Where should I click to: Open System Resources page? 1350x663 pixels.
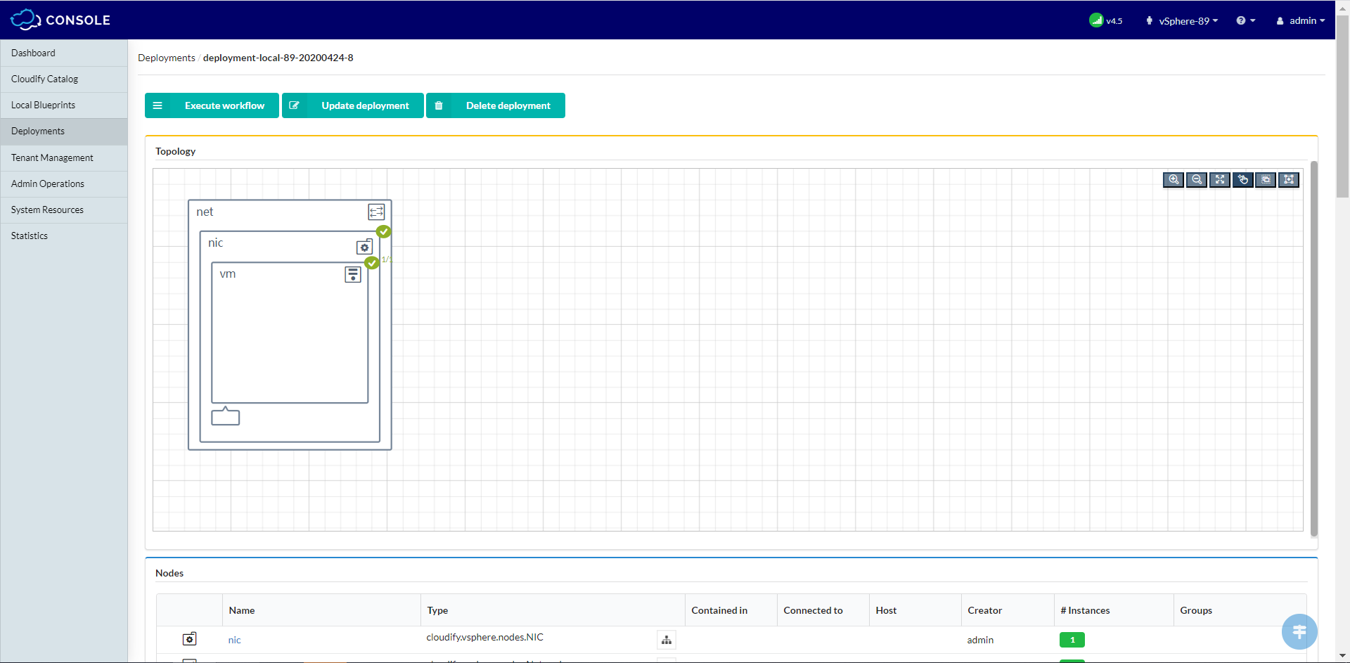(64, 210)
